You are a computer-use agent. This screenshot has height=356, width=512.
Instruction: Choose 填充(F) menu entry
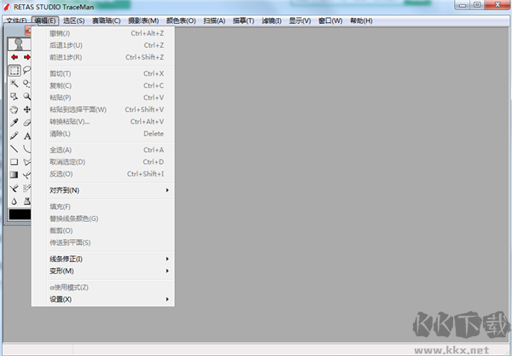103,207
